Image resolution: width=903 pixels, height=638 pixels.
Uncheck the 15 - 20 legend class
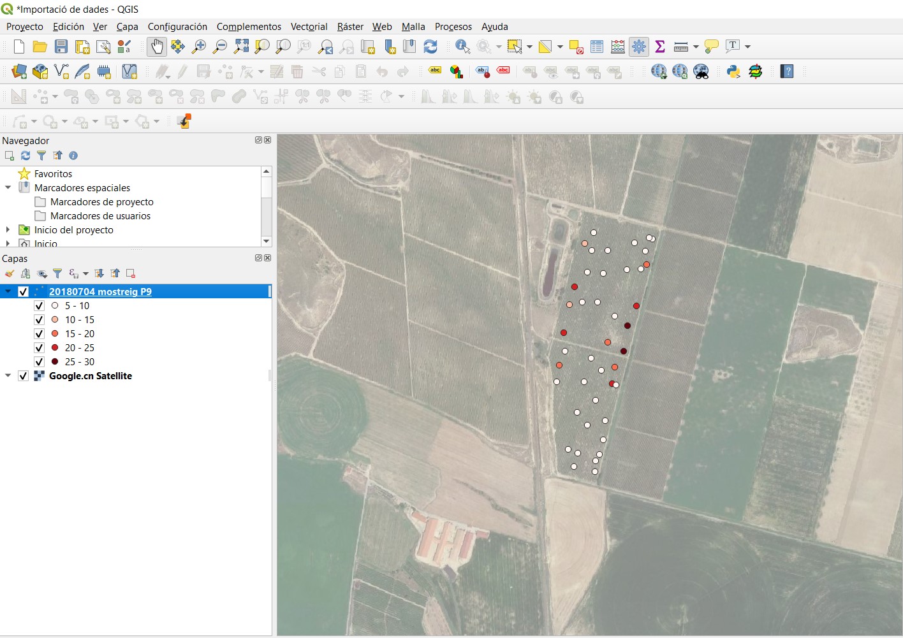[x=39, y=333]
